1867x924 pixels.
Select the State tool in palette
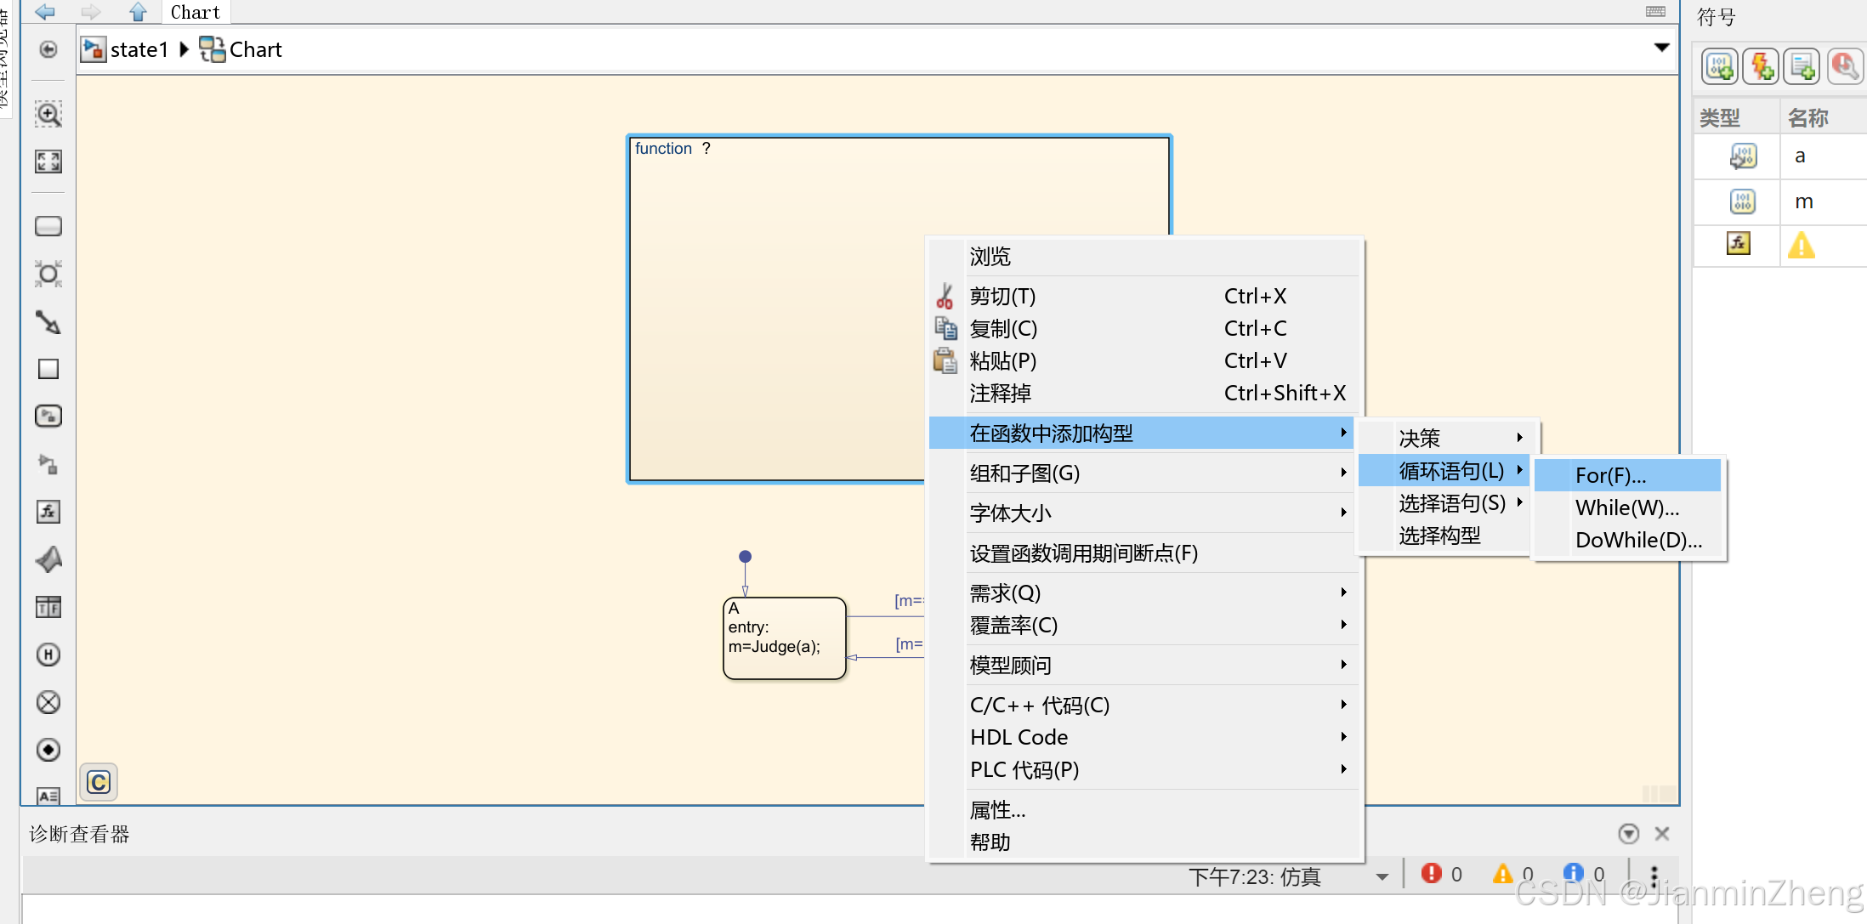click(x=48, y=226)
